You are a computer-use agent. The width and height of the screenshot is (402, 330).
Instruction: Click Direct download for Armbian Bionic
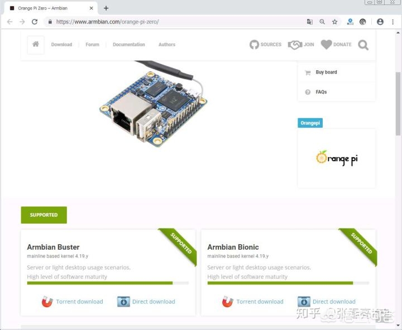click(x=334, y=302)
